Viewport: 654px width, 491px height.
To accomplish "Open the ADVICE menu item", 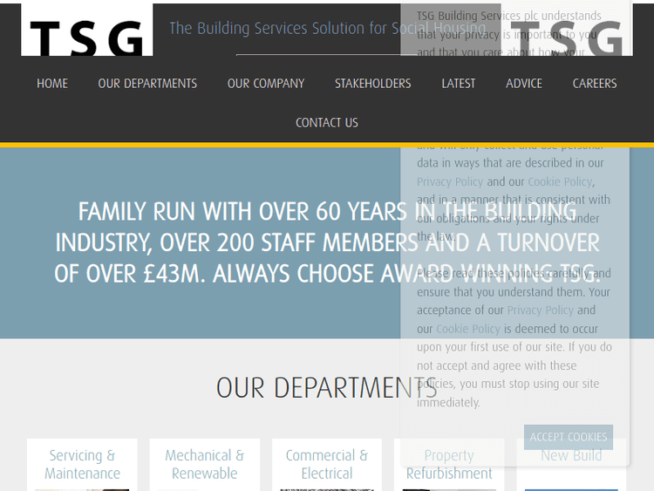I will point(524,84).
